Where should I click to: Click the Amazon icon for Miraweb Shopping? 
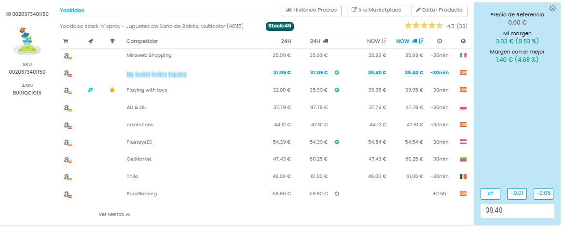click(68, 56)
